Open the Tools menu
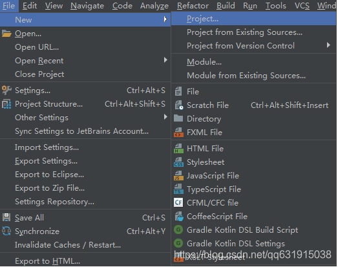The image size is (338, 267). pos(276,6)
